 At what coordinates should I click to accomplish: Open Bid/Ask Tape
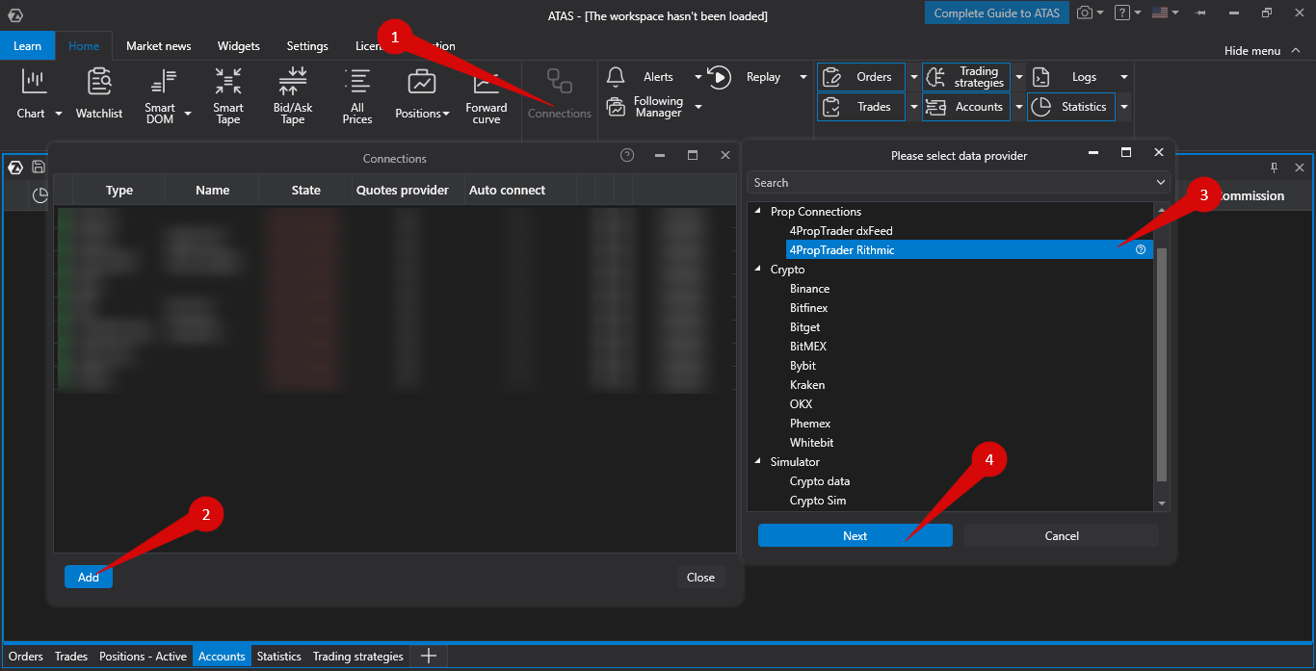tap(292, 93)
